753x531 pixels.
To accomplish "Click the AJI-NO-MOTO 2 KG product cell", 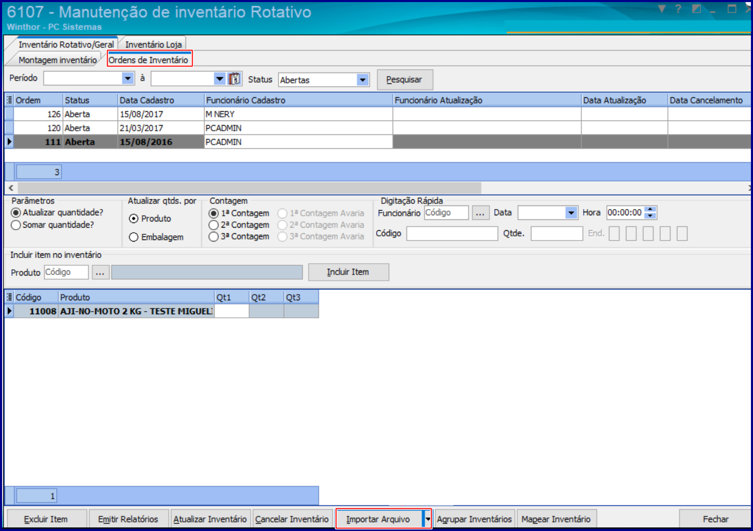I will click(x=136, y=311).
